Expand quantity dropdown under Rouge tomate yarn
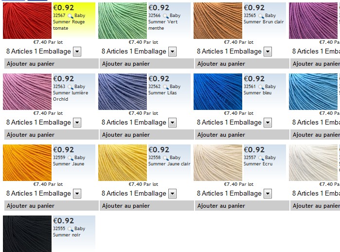The height and width of the screenshot is (252, 340). point(77,52)
